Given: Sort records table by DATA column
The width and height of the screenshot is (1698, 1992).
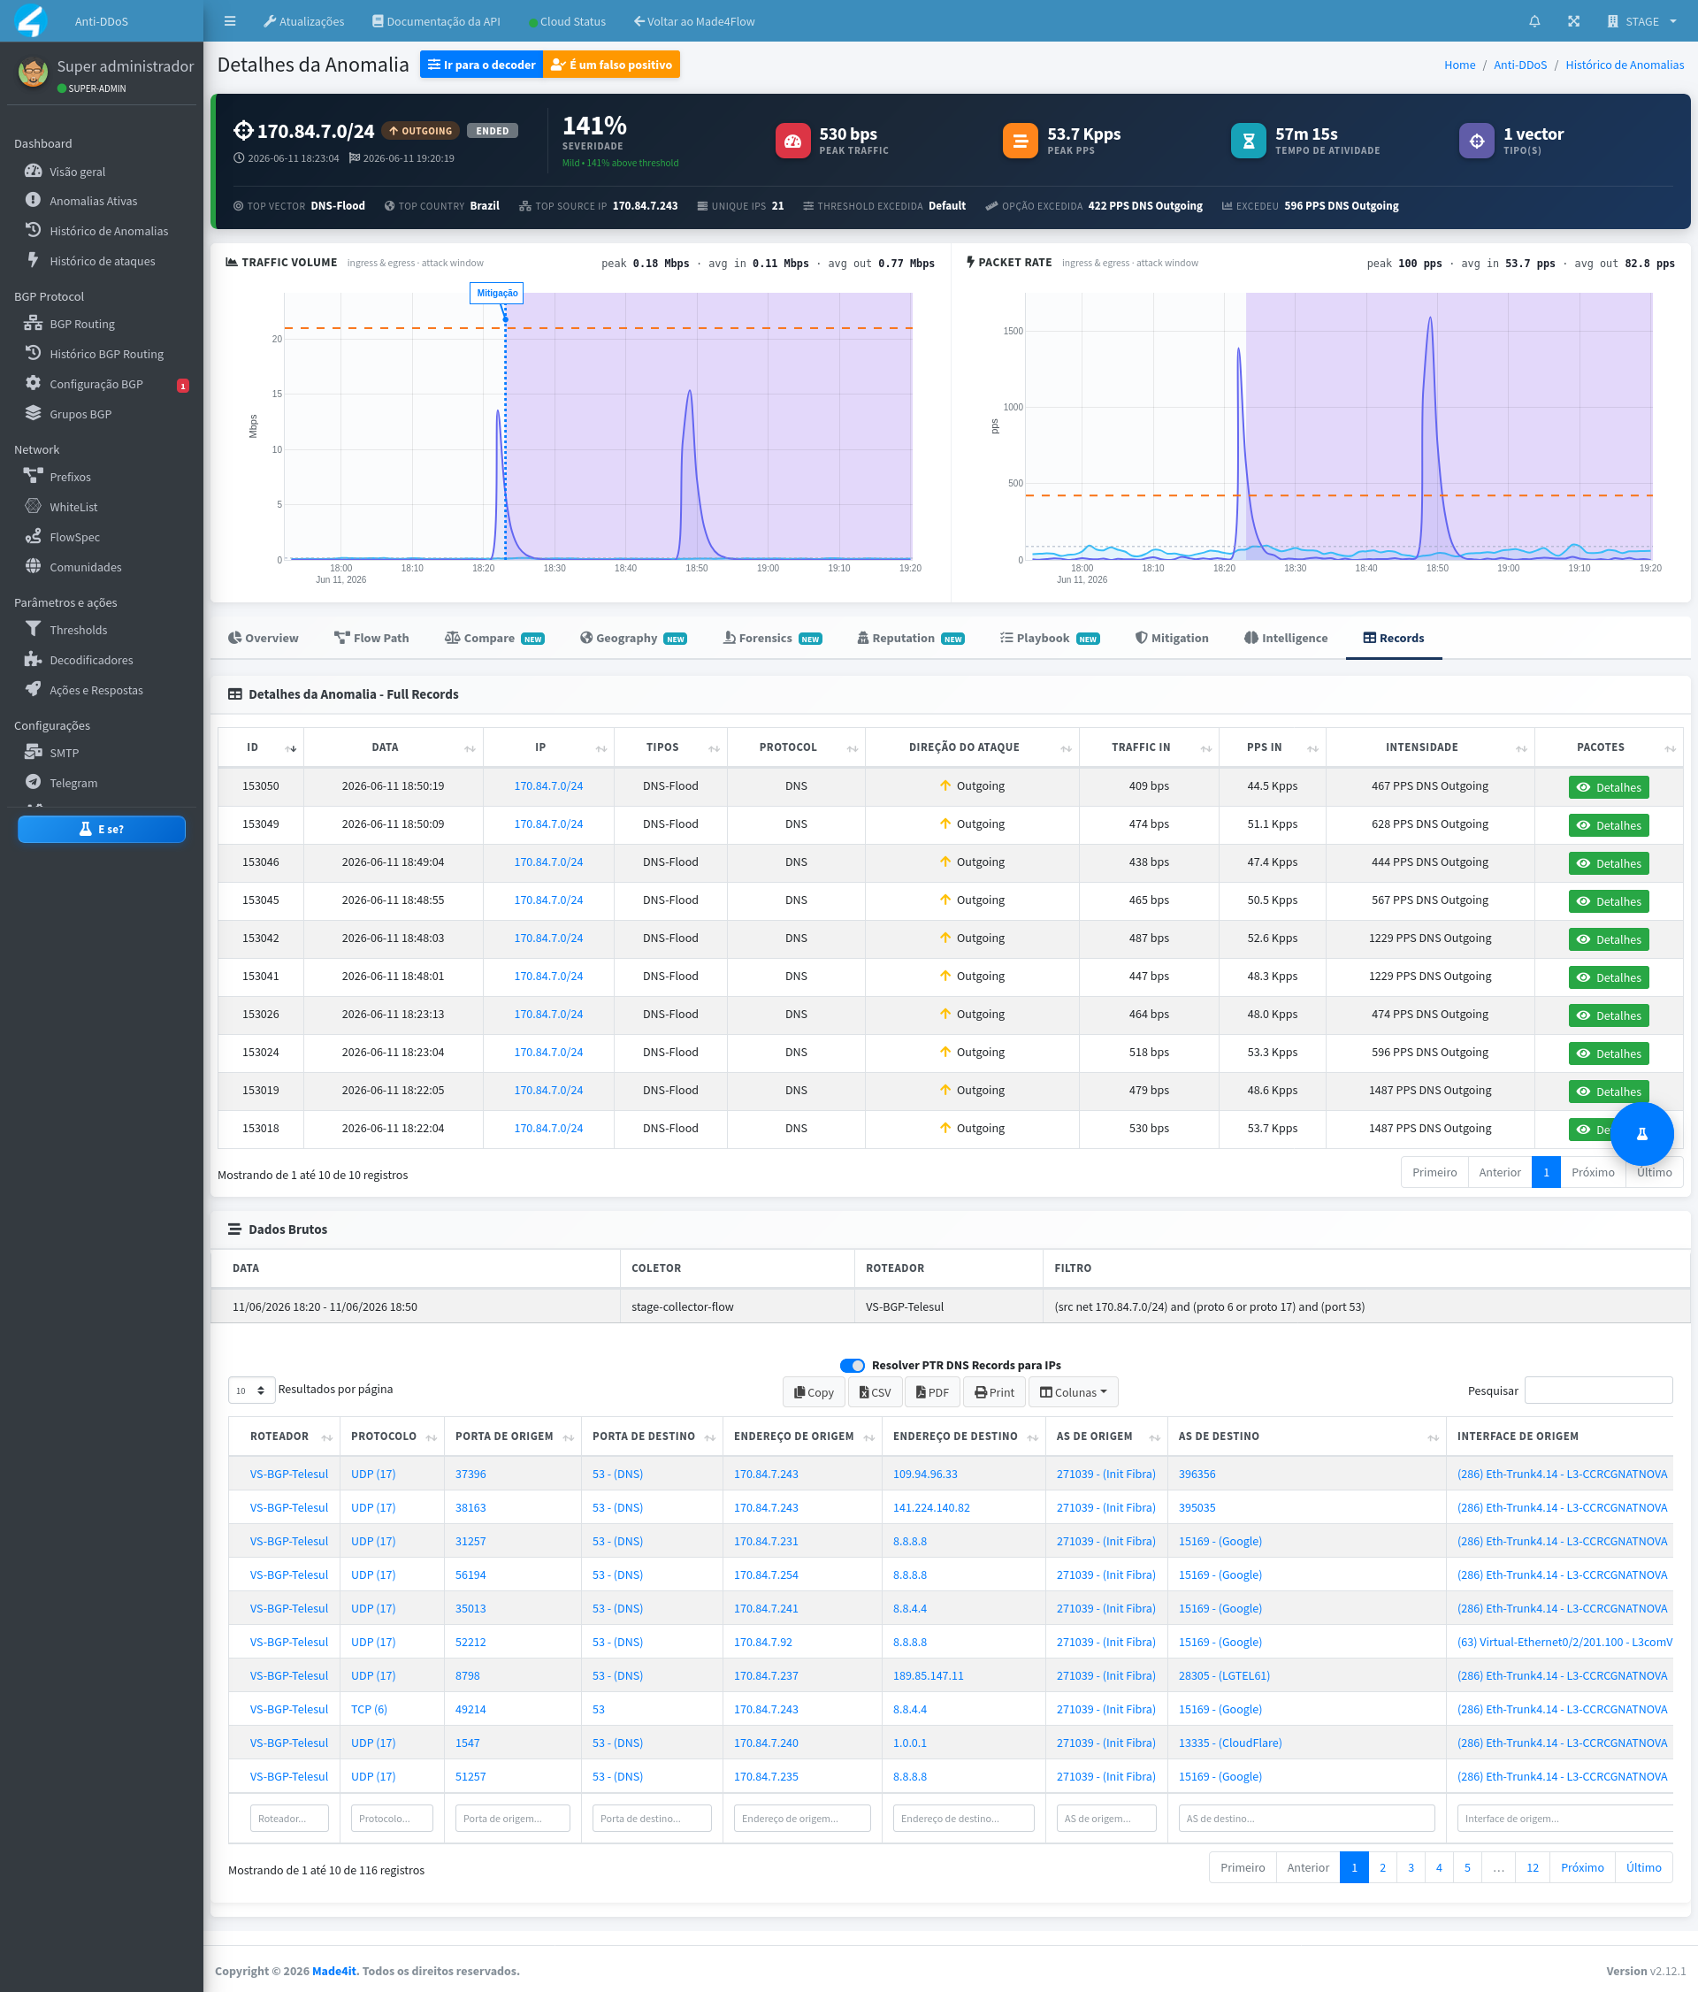Looking at the screenshot, I should [393, 747].
